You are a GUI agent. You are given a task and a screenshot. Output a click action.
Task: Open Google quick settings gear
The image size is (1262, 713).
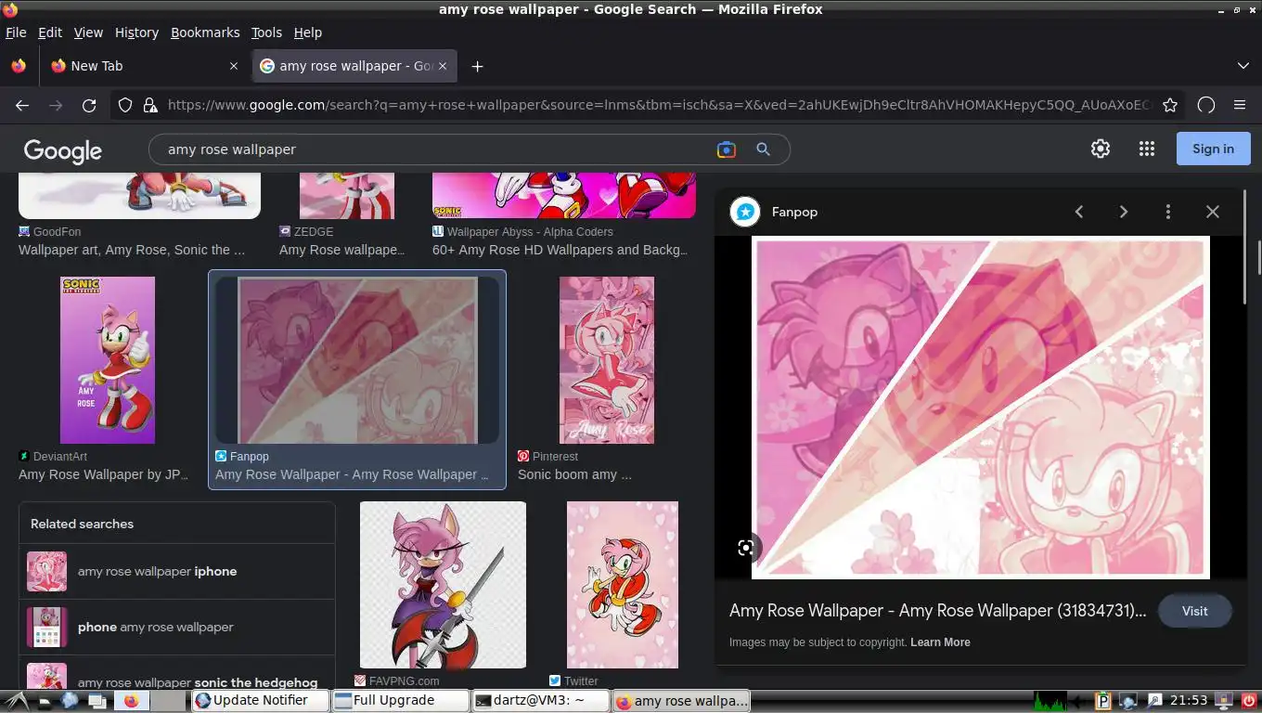pyautogui.click(x=1101, y=149)
